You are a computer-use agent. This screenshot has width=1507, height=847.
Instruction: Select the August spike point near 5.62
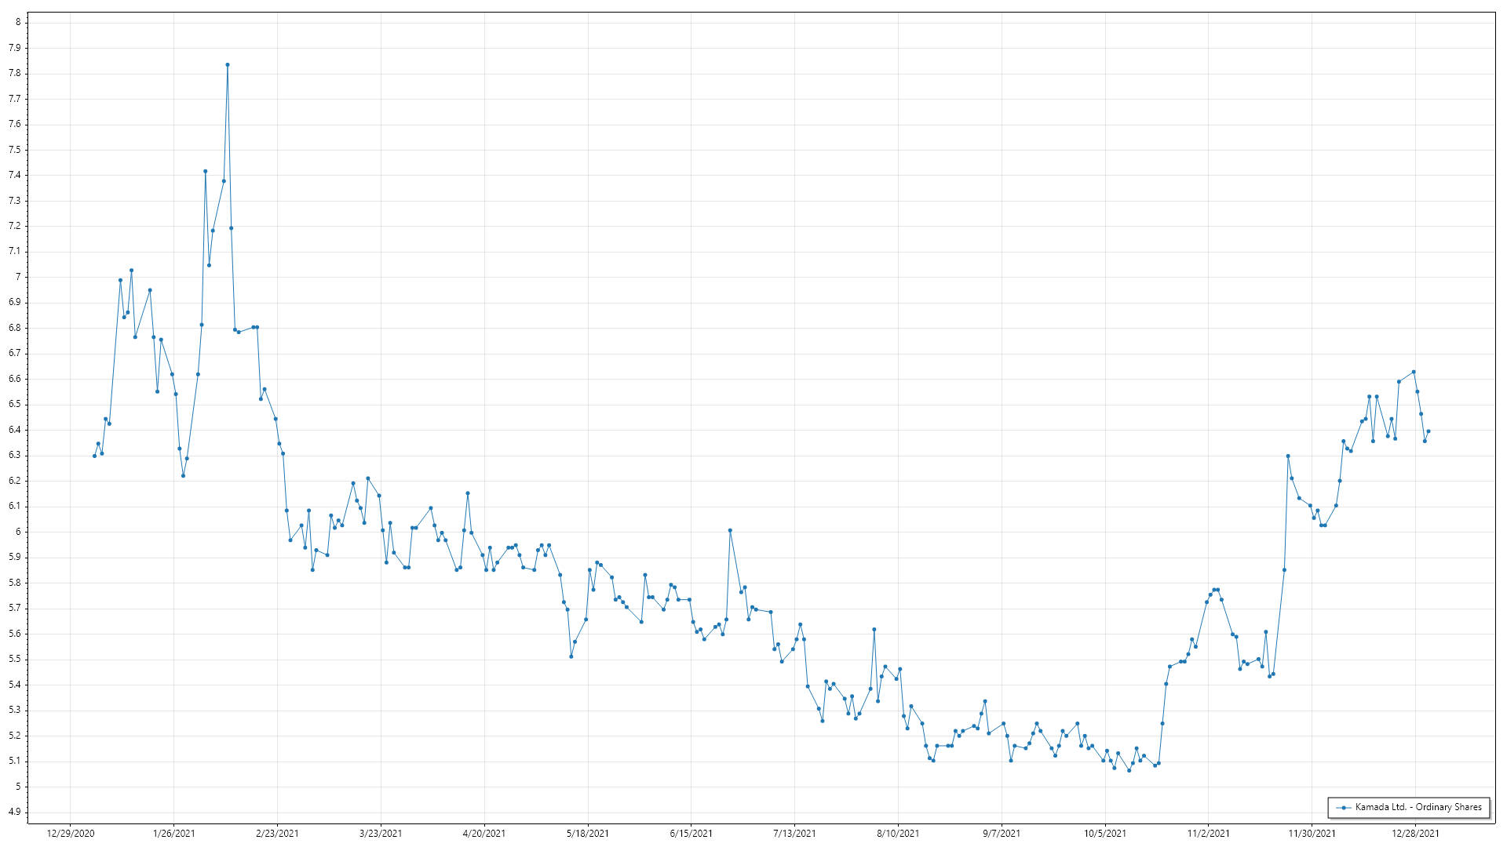874,629
